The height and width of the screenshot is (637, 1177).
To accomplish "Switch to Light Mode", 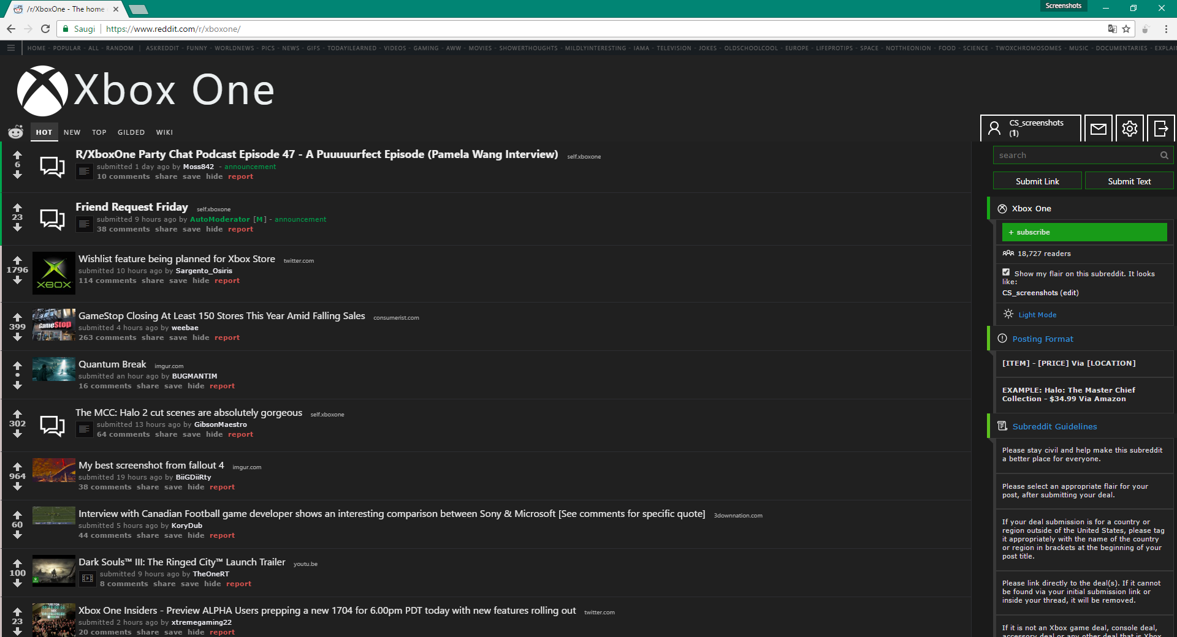I will click(1037, 315).
